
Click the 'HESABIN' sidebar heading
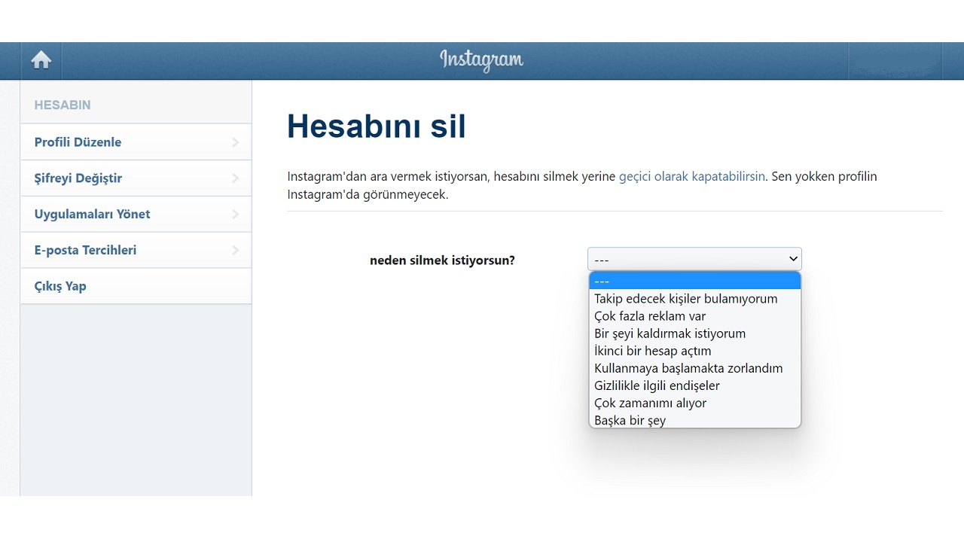tap(63, 105)
